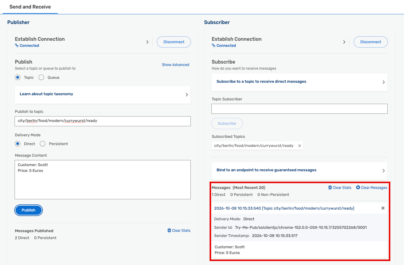The width and height of the screenshot is (404, 265).
Task: Clear Stats in subscriber Messages section
Action: click(340, 187)
